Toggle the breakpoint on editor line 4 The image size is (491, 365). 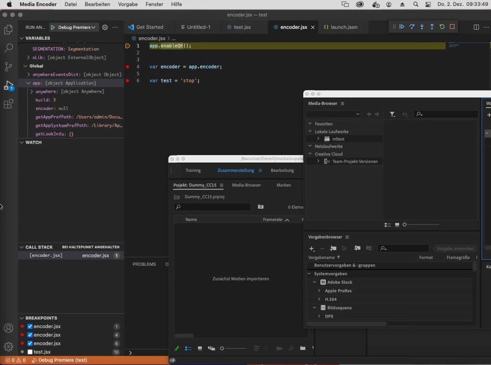(127, 67)
